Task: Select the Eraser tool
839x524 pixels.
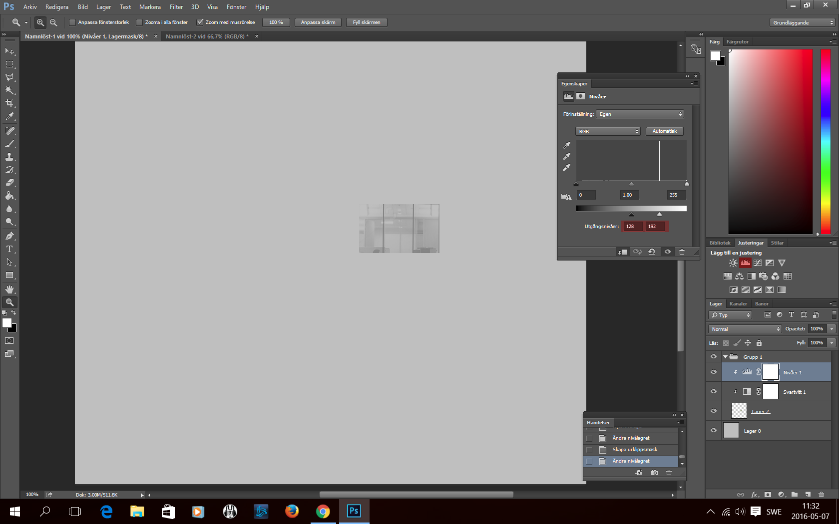Action: 9,183
